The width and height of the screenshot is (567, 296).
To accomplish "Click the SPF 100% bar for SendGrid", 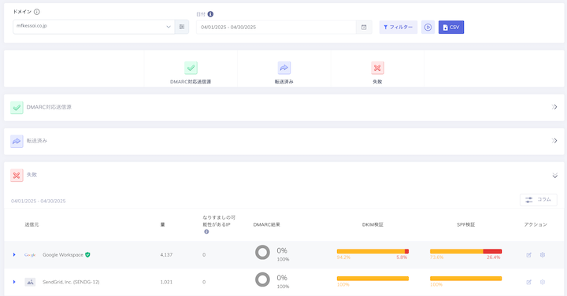I will coord(465,279).
